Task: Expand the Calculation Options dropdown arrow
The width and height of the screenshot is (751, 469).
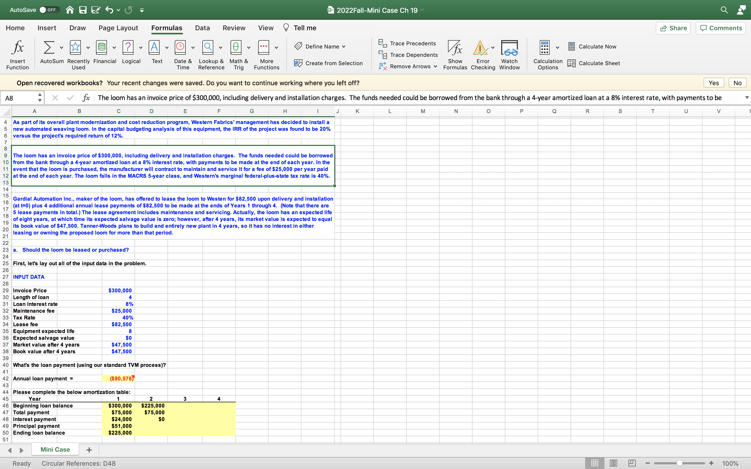Action: (558, 47)
